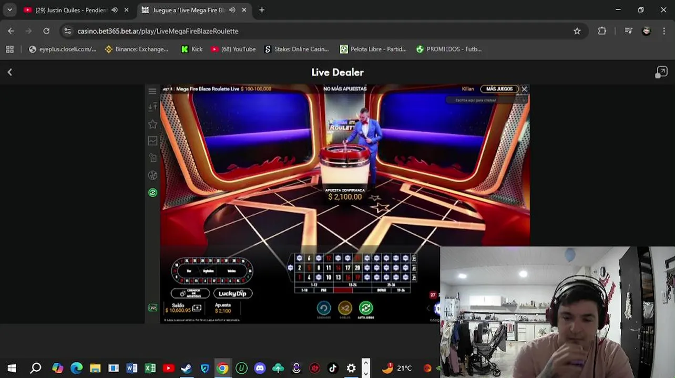This screenshot has width=675, height=378.
Task: Bet on 1-12 dozen
Action: point(314,285)
